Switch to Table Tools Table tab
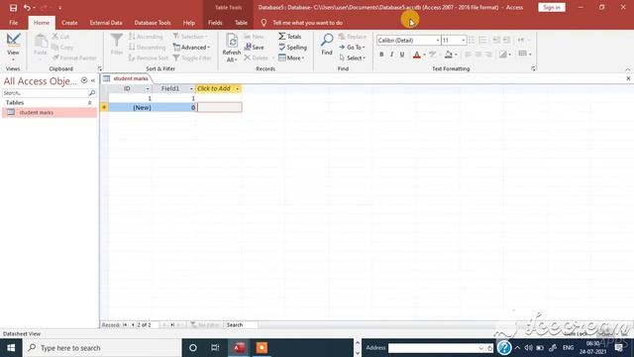Screen dimensions: 634x357 pos(241,23)
